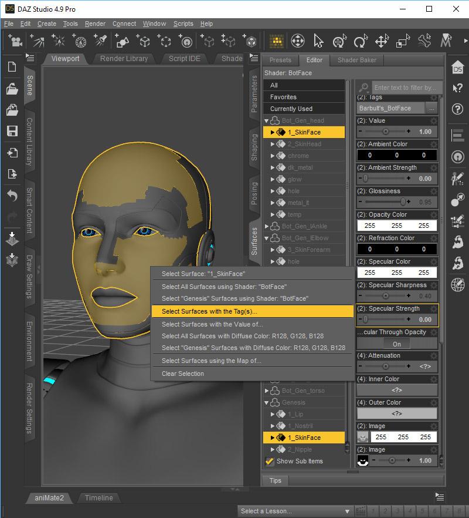Switch to the Render Library tab
Viewport: 469px width, 518px height.
pos(123,59)
